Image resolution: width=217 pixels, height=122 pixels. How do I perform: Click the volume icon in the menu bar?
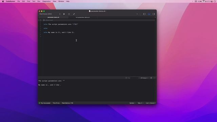pyautogui.click(x=201, y=1)
